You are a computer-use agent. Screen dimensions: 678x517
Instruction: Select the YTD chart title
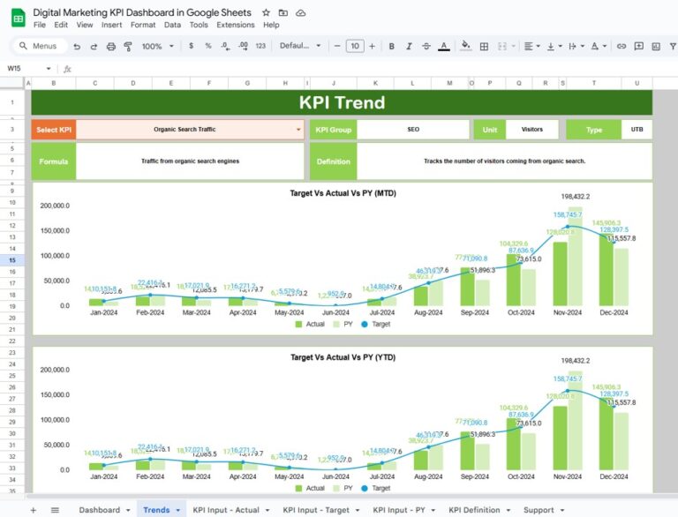coord(343,357)
